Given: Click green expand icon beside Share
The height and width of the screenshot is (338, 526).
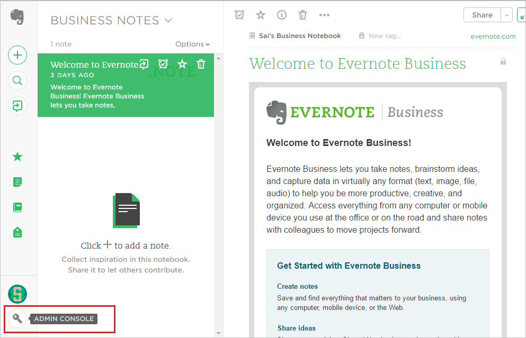Looking at the screenshot, I should tap(522, 15).
